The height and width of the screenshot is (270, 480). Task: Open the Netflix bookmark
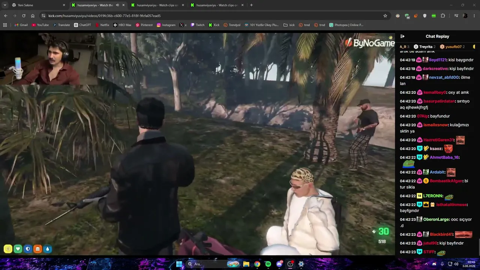point(102,25)
